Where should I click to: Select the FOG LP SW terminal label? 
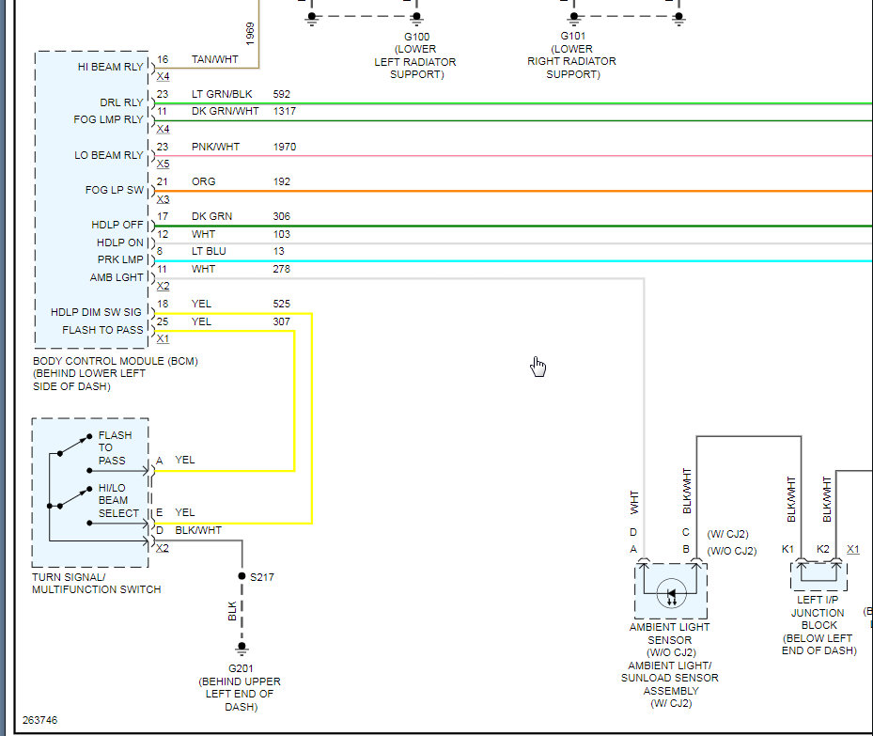114,190
